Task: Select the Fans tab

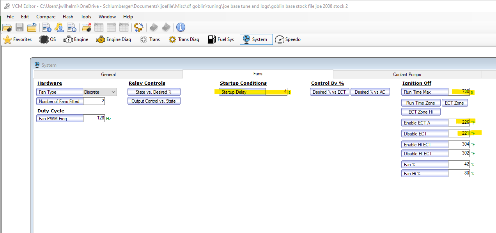Action: tap(258, 74)
